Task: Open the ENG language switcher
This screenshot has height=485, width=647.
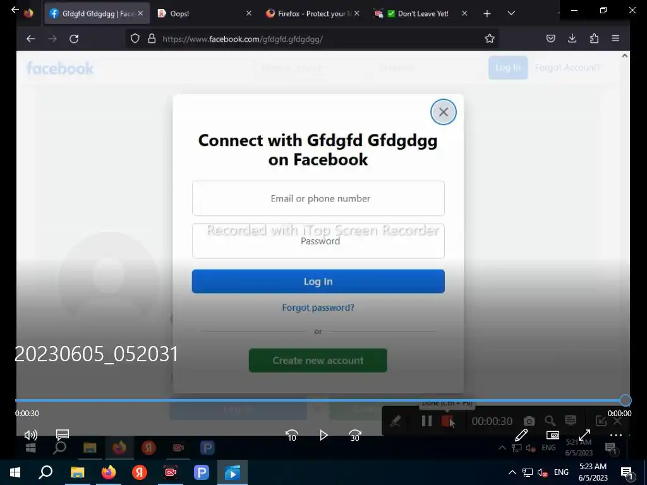Action: coord(561,472)
